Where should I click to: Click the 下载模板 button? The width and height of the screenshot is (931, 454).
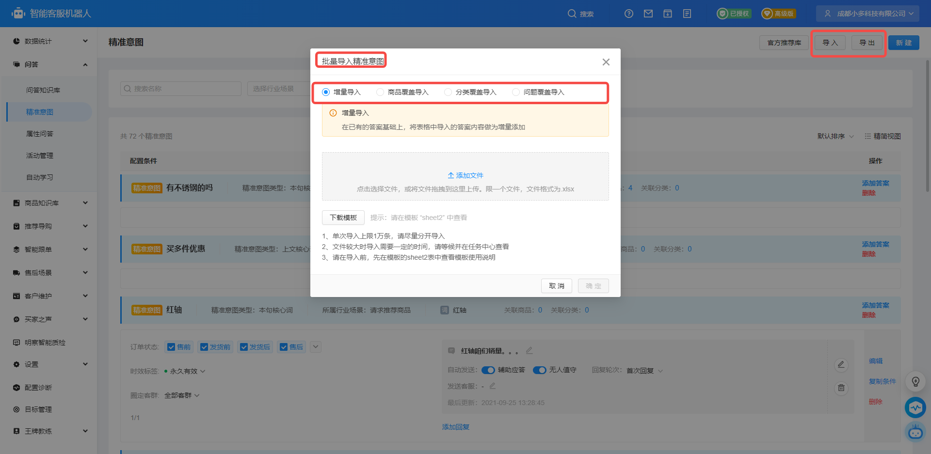pos(343,218)
